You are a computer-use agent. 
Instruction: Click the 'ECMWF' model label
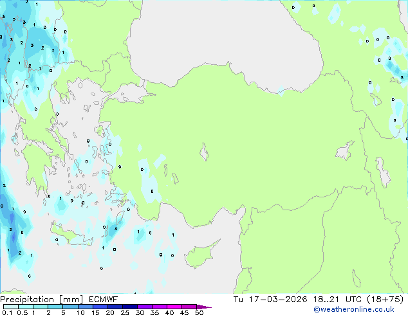point(103,300)
